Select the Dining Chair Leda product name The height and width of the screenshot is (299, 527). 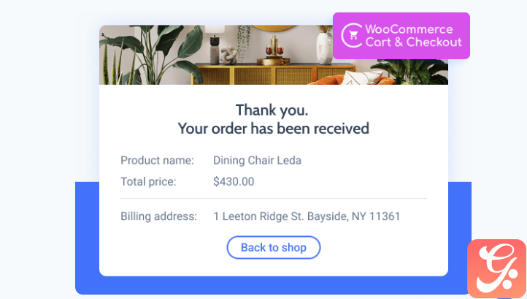(x=257, y=160)
